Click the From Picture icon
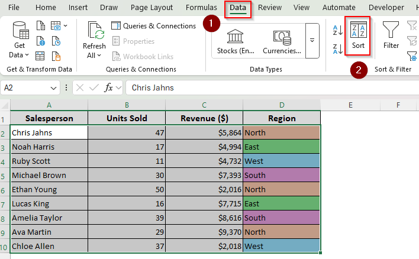 (x=56, y=26)
